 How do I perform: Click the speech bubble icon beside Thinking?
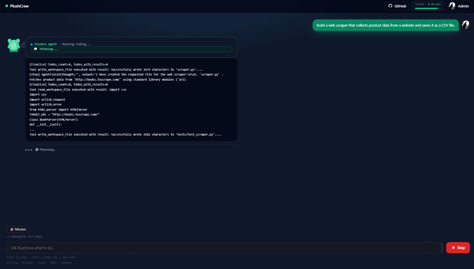tap(36, 49)
